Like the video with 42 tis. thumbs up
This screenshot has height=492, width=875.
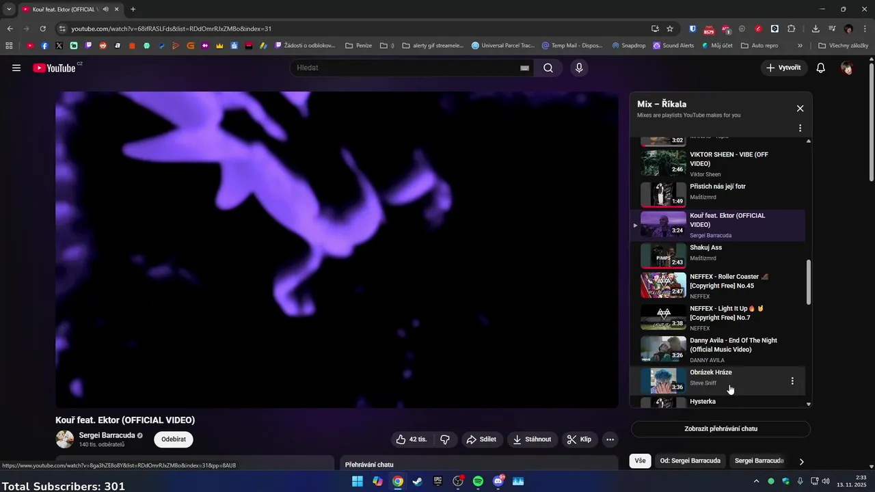412,439
